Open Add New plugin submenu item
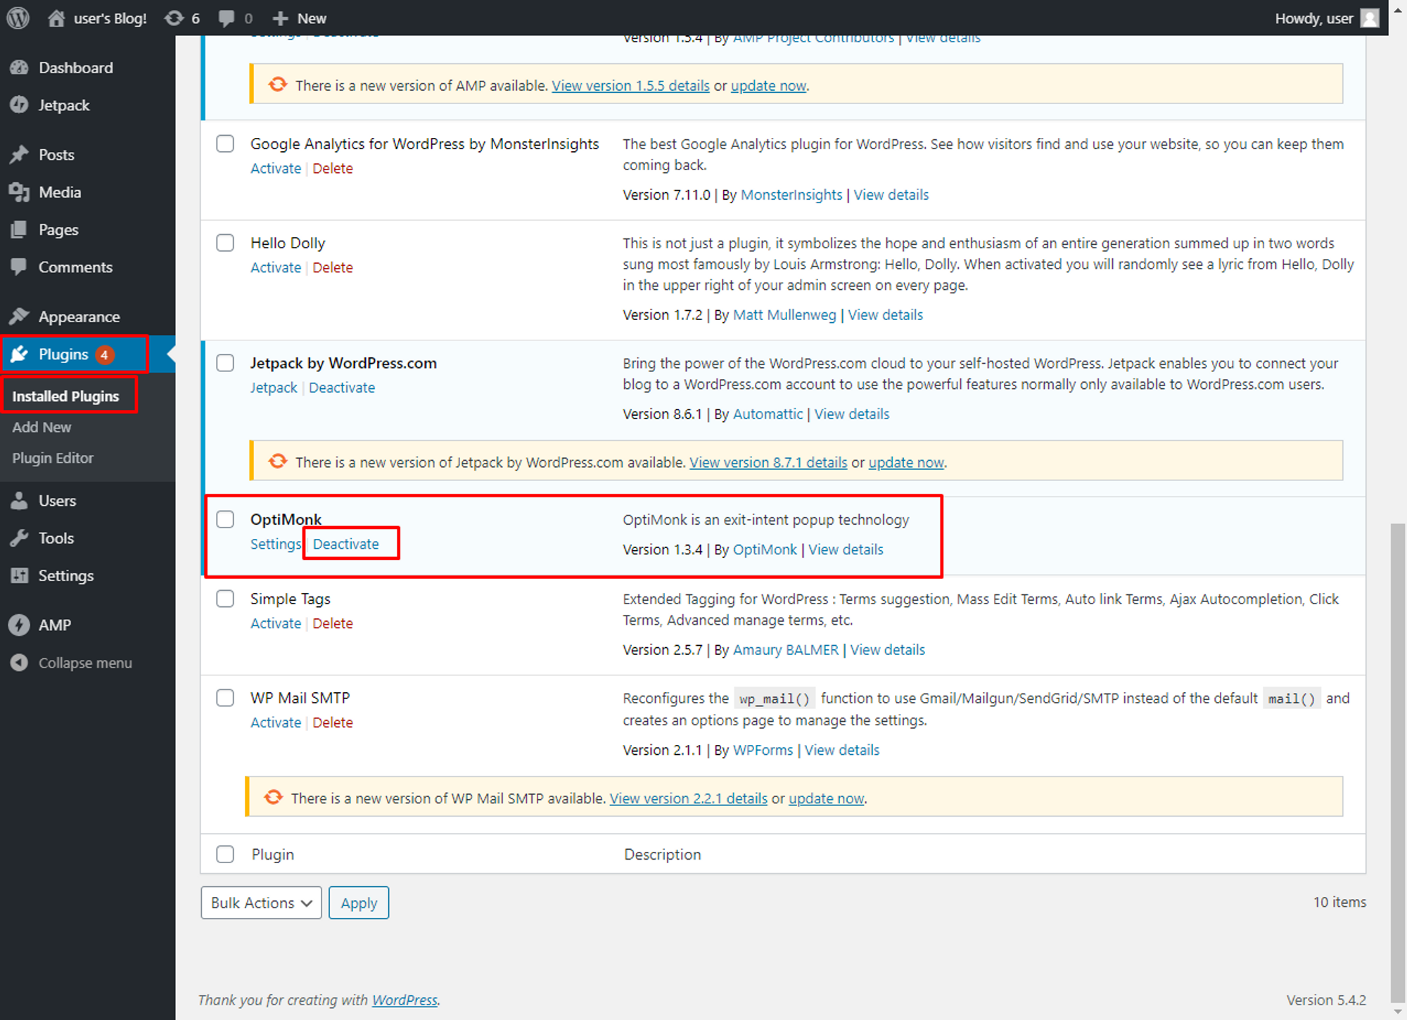 (42, 427)
